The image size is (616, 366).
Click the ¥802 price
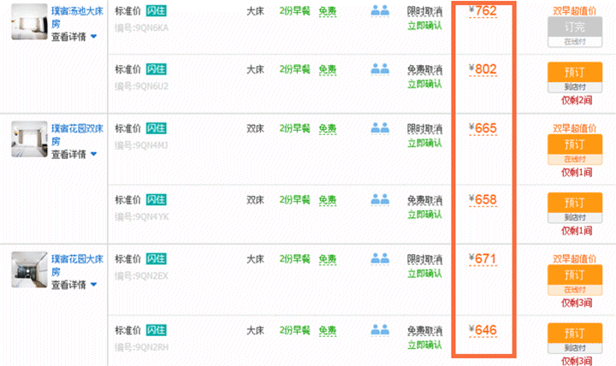483,69
